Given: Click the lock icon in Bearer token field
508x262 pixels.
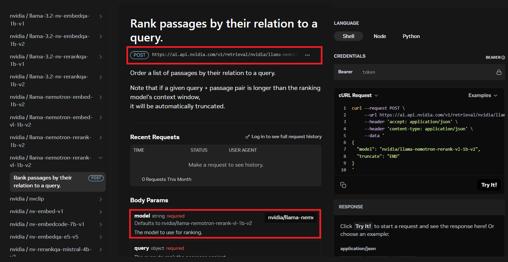Looking at the screenshot, I should point(499,72).
